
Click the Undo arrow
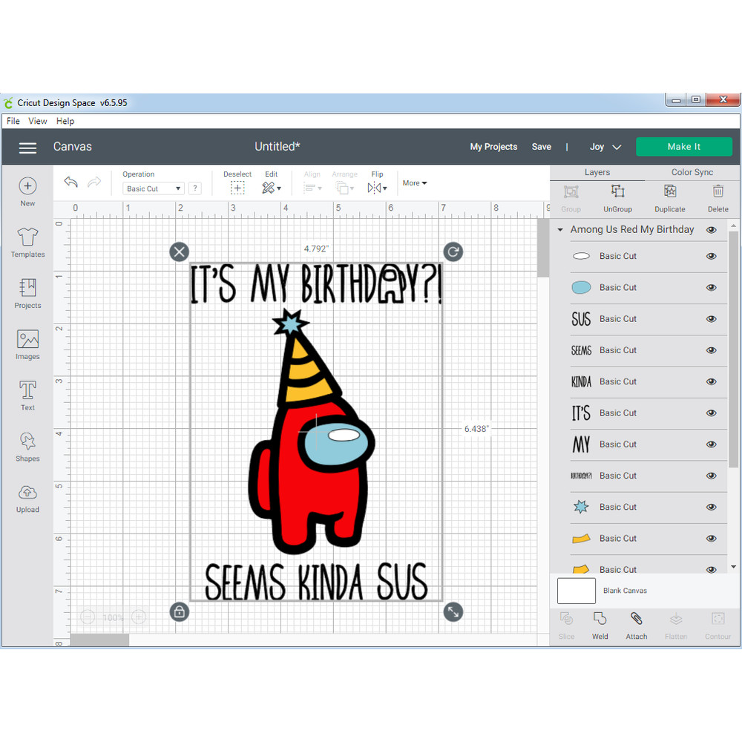click(71, 183)
